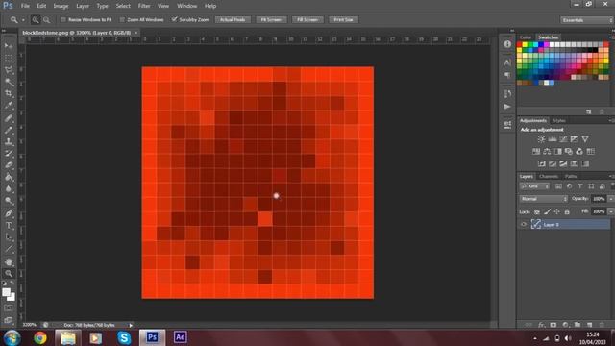Toggle filter for type layers
Screen dimensions: 615x346
(x=580, y=186)
